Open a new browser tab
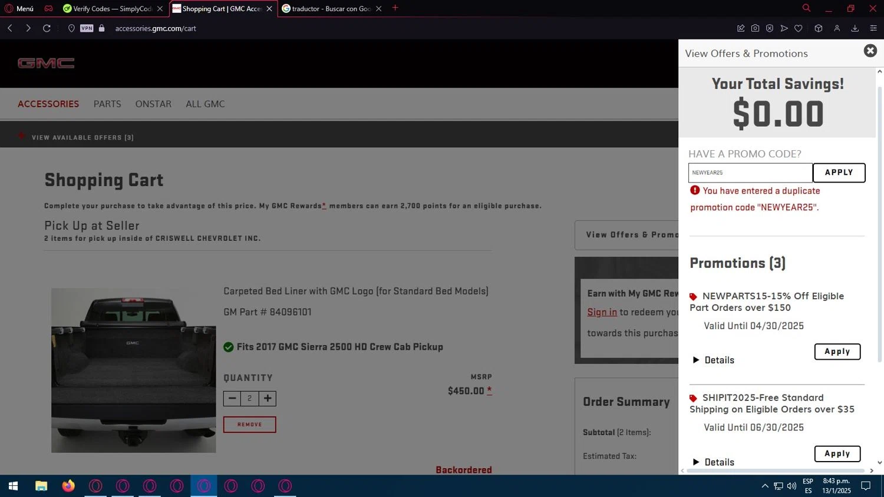The image size is (884, 497). [x=395, y=8]
